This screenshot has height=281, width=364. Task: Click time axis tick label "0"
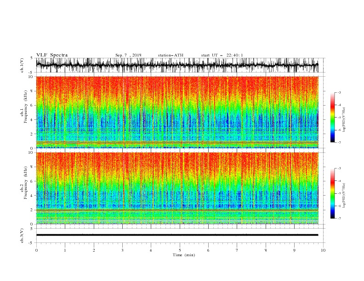pos(36,250)
